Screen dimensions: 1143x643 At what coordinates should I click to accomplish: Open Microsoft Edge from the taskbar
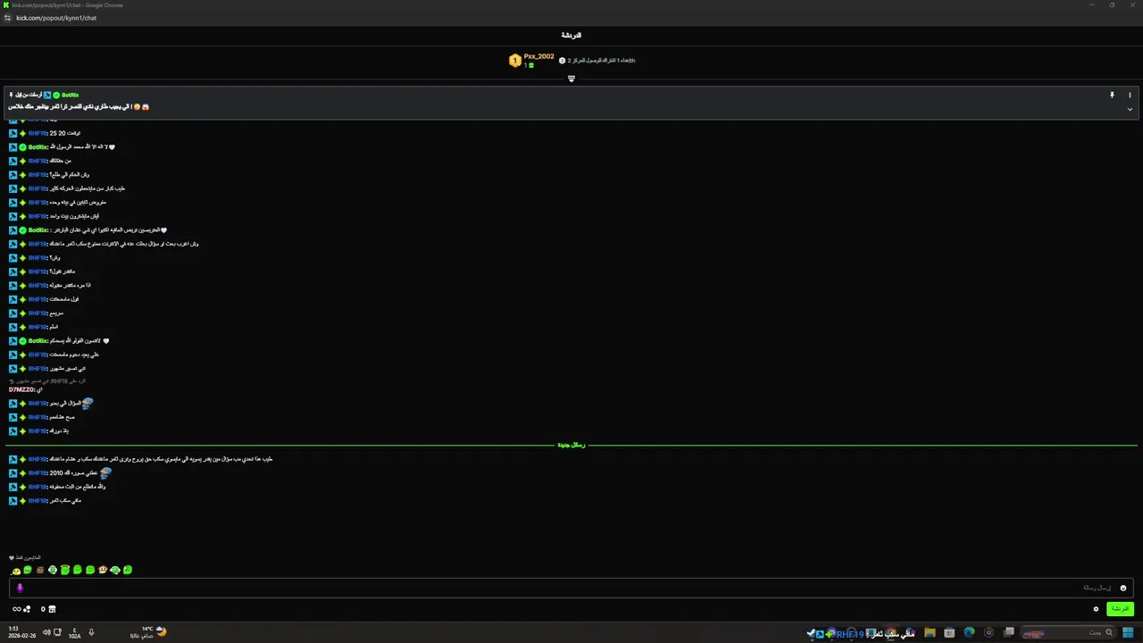pos(969,633)
